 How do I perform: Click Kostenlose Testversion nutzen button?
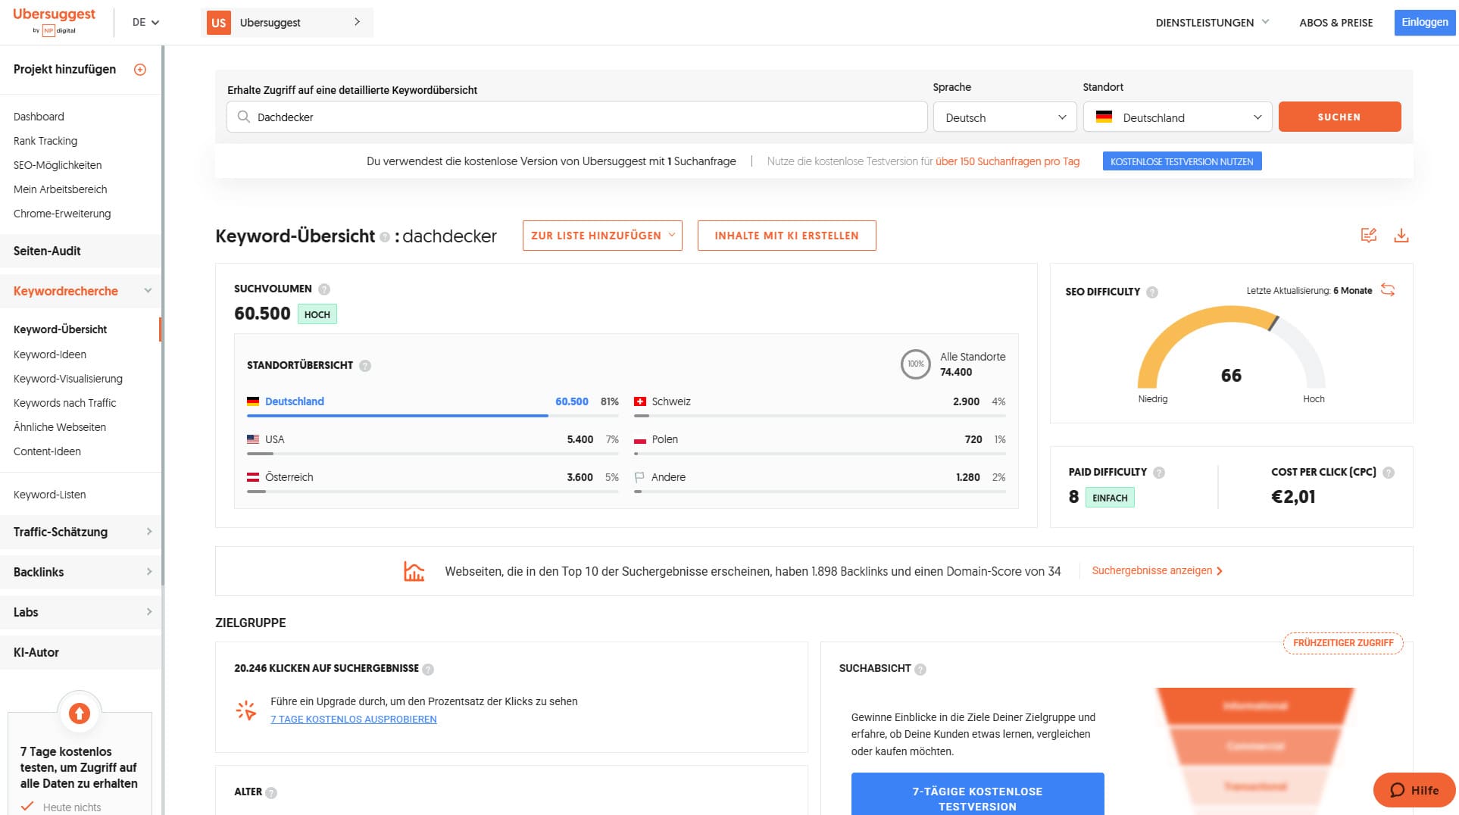[x=1182, y=161]
